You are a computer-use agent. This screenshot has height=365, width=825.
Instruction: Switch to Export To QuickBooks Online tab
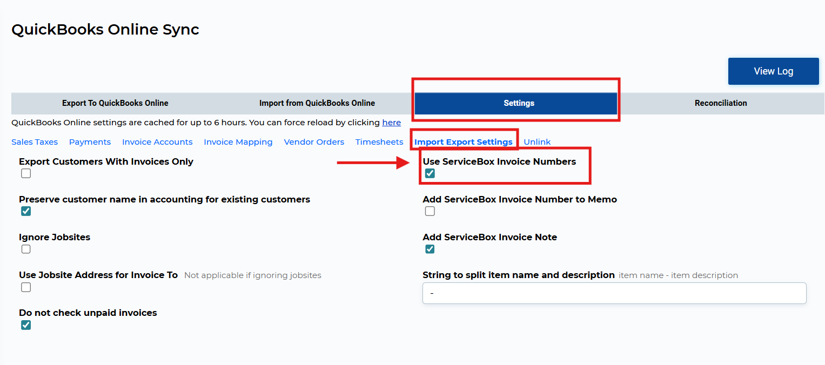[115, 103]
